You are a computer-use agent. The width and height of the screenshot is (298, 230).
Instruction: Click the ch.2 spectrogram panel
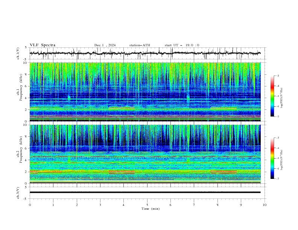[x=145, y=154]
